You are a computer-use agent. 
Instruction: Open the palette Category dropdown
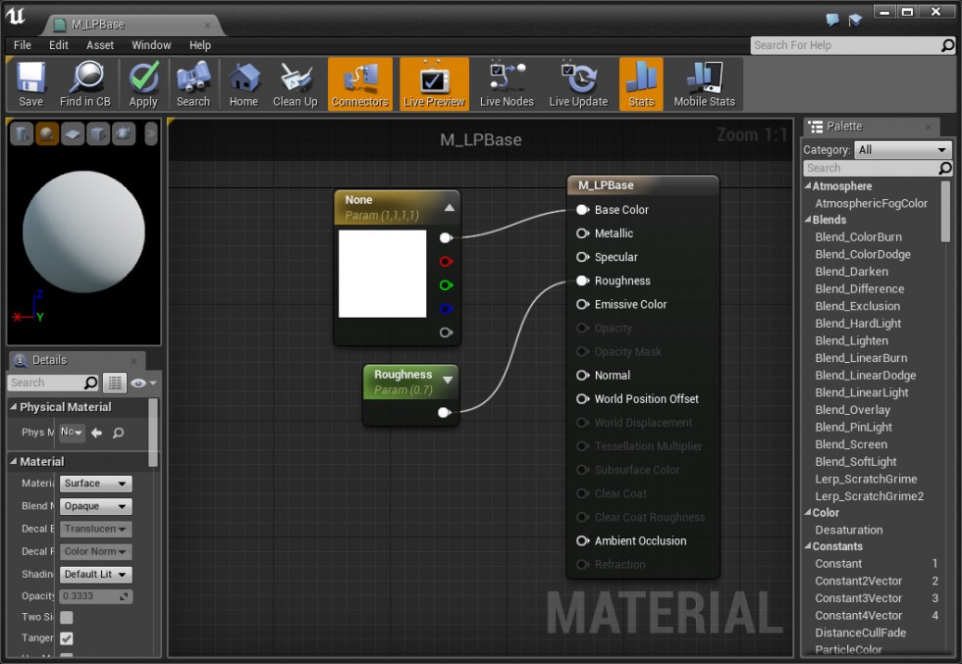(x=902, y=150)
